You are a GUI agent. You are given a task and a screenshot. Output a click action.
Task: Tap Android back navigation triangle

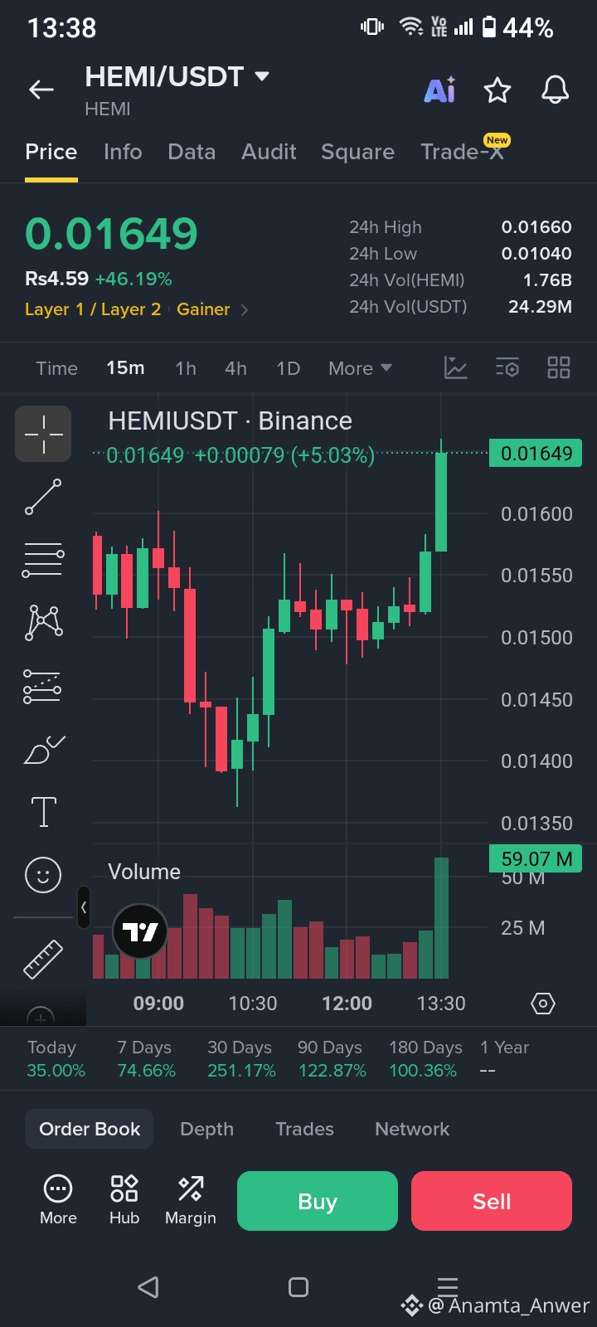coord(148,1287)
